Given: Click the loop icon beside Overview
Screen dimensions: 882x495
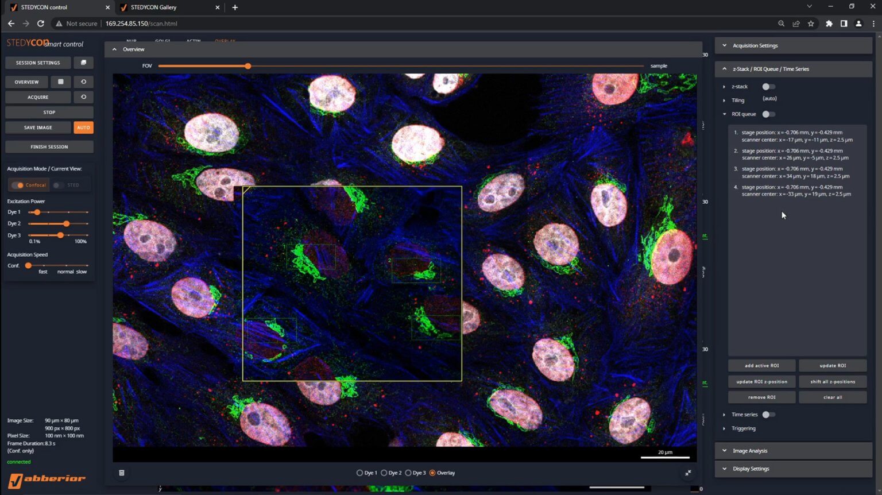Looking at the screenshot, I should point(83,82).
